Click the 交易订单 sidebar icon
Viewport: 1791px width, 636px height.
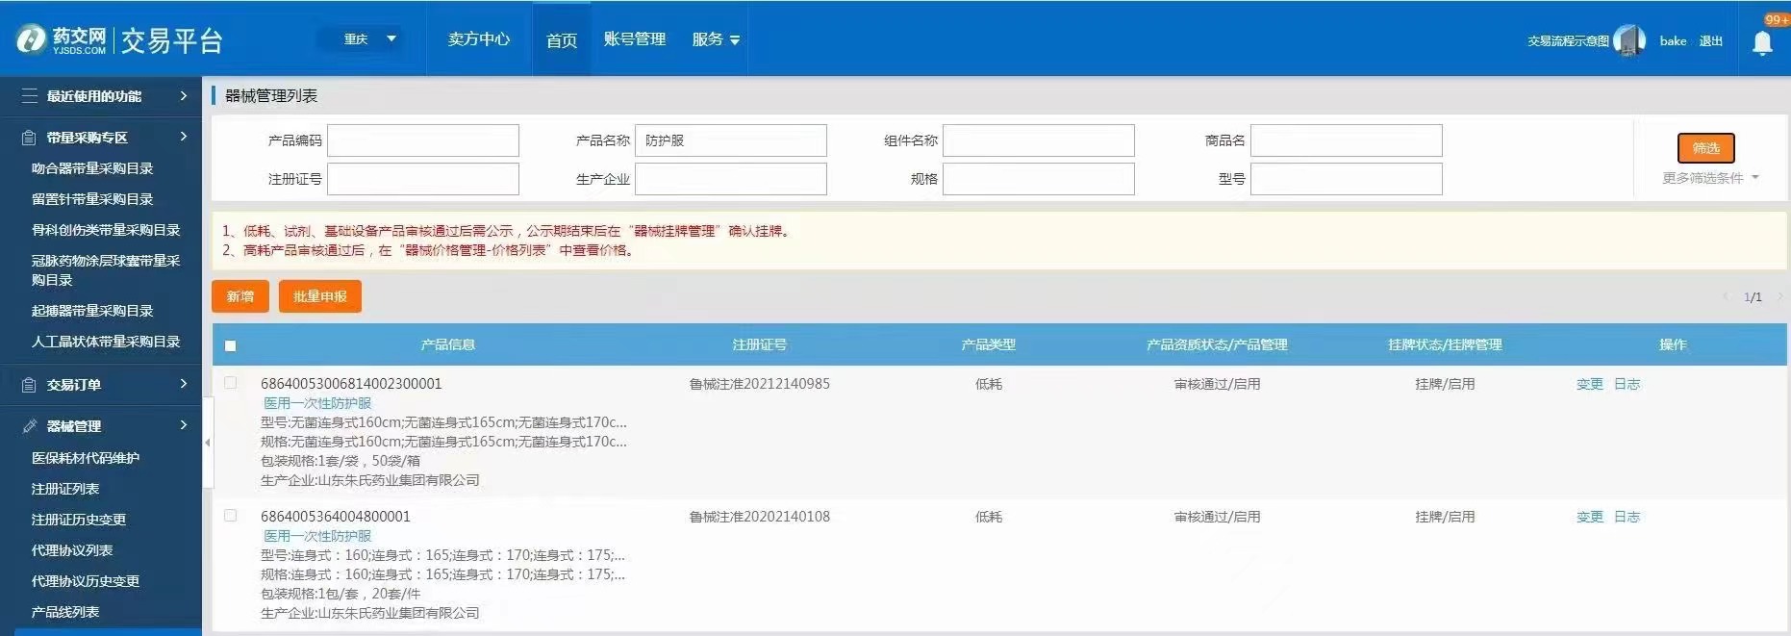click(30, 385)
